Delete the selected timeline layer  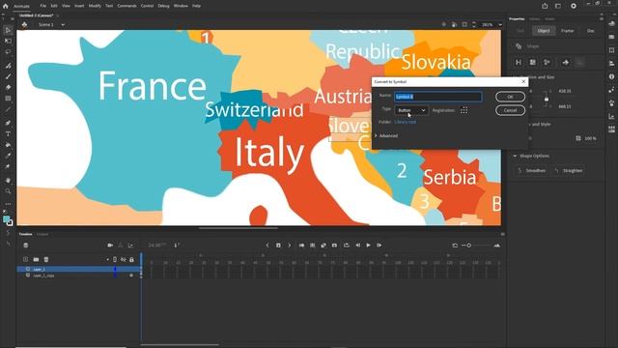tap(46, 259)
